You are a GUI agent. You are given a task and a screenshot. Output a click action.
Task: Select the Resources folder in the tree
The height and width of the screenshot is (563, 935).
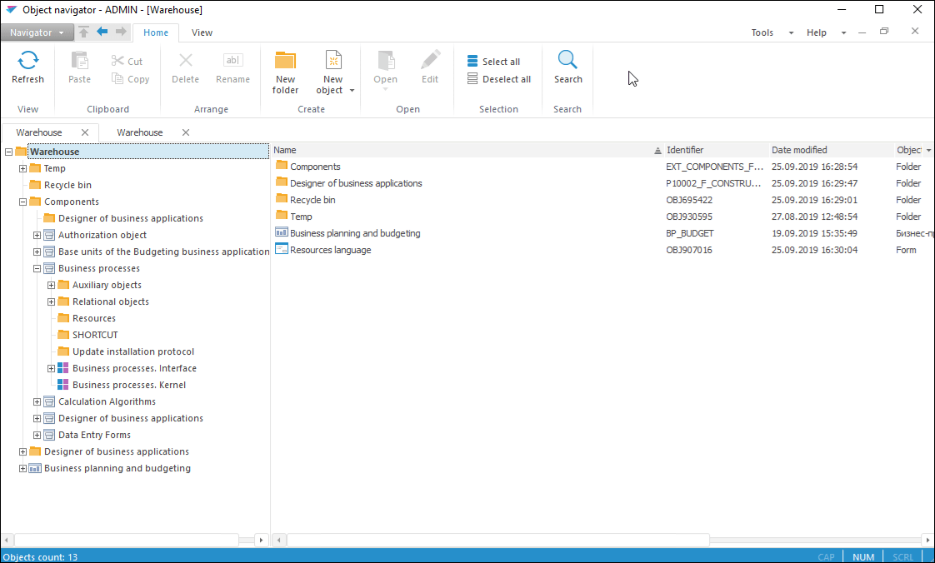[93, 318]
